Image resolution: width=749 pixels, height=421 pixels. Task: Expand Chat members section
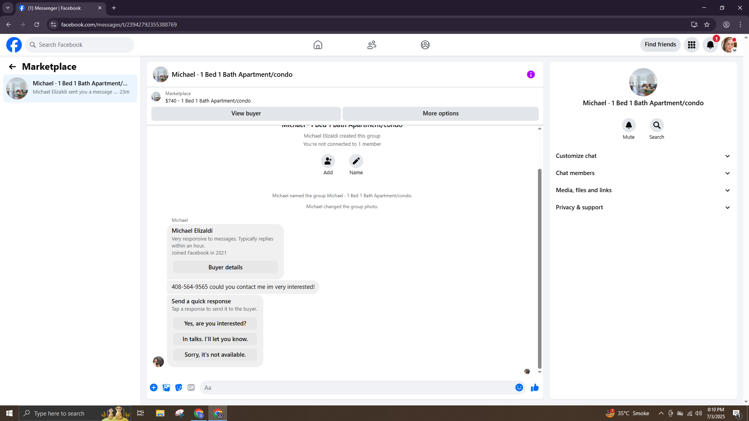pos(643,173)
